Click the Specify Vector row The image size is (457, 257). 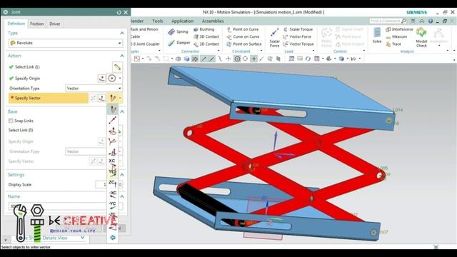(49, 99)
